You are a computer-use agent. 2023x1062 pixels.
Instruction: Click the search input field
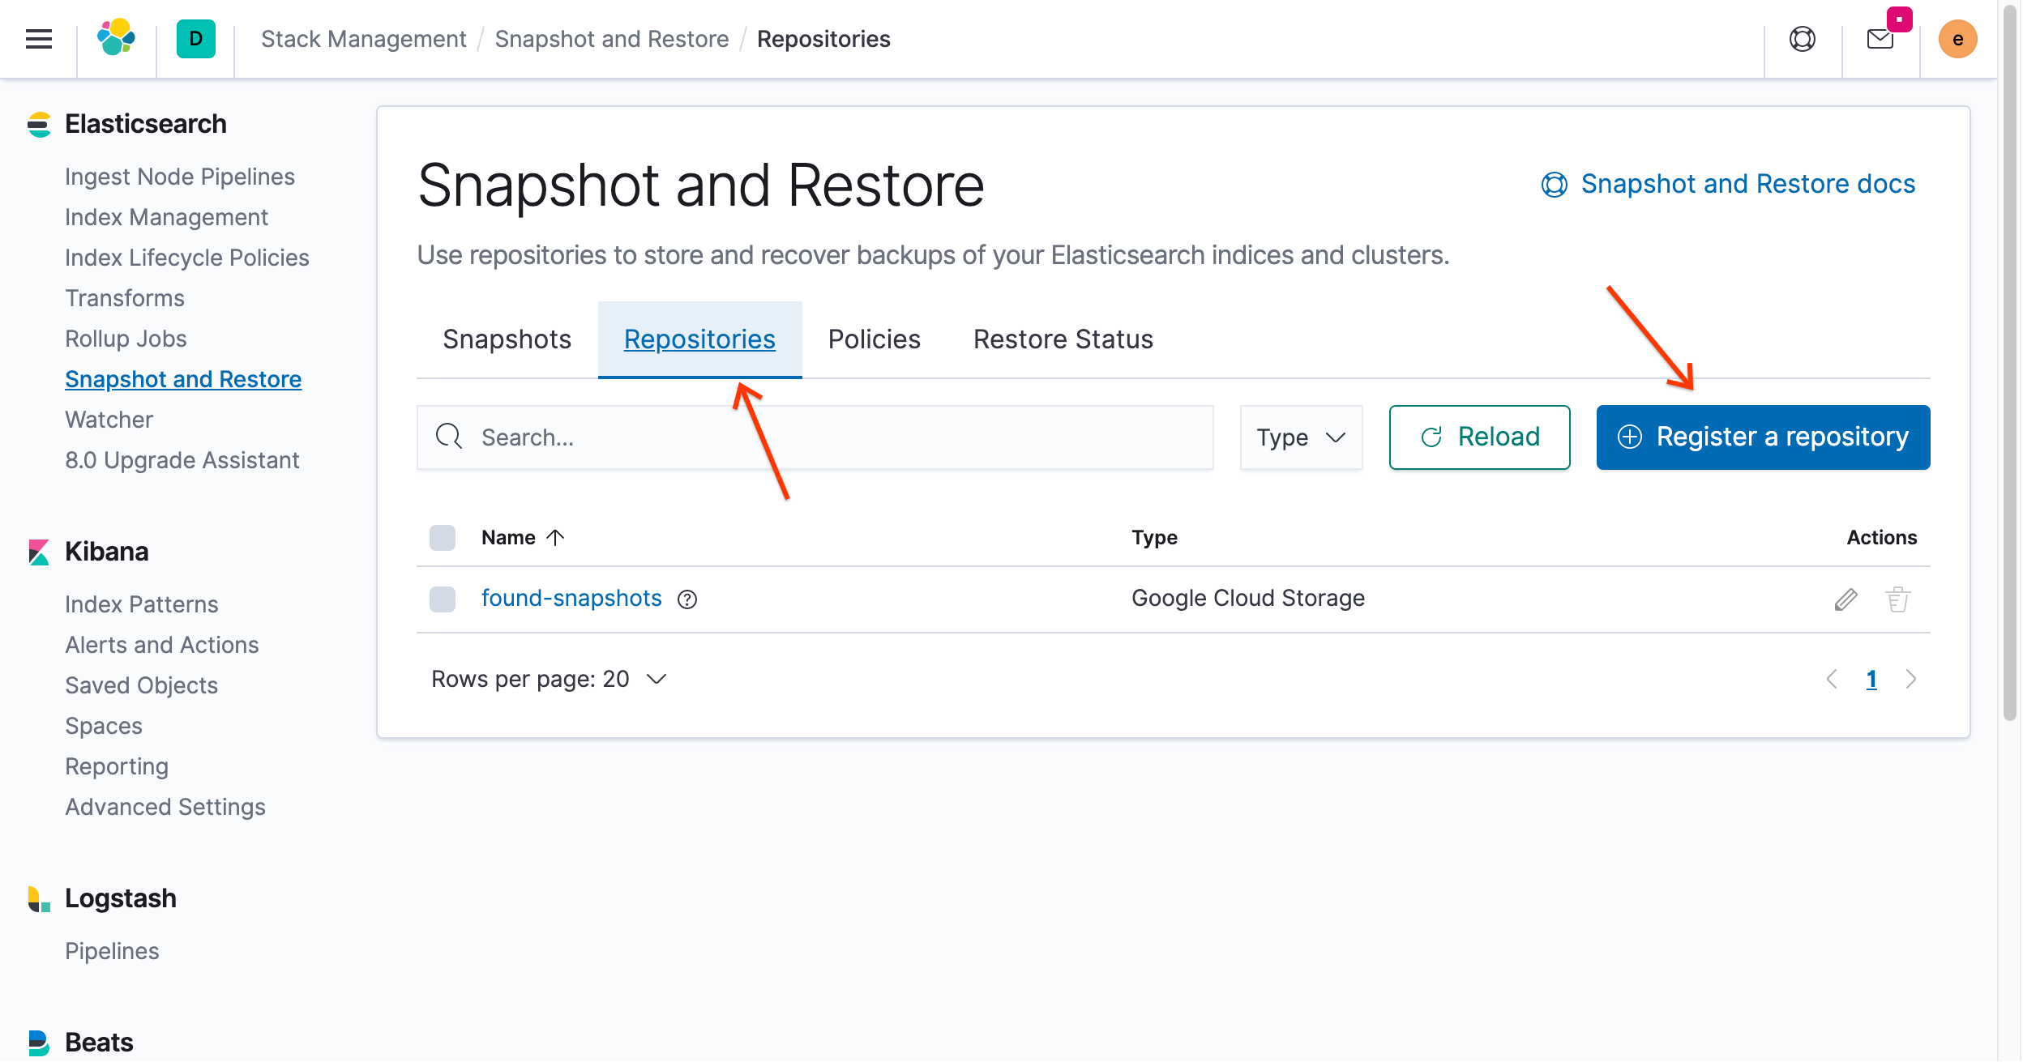pyautogui.click(x=818, y=436)
